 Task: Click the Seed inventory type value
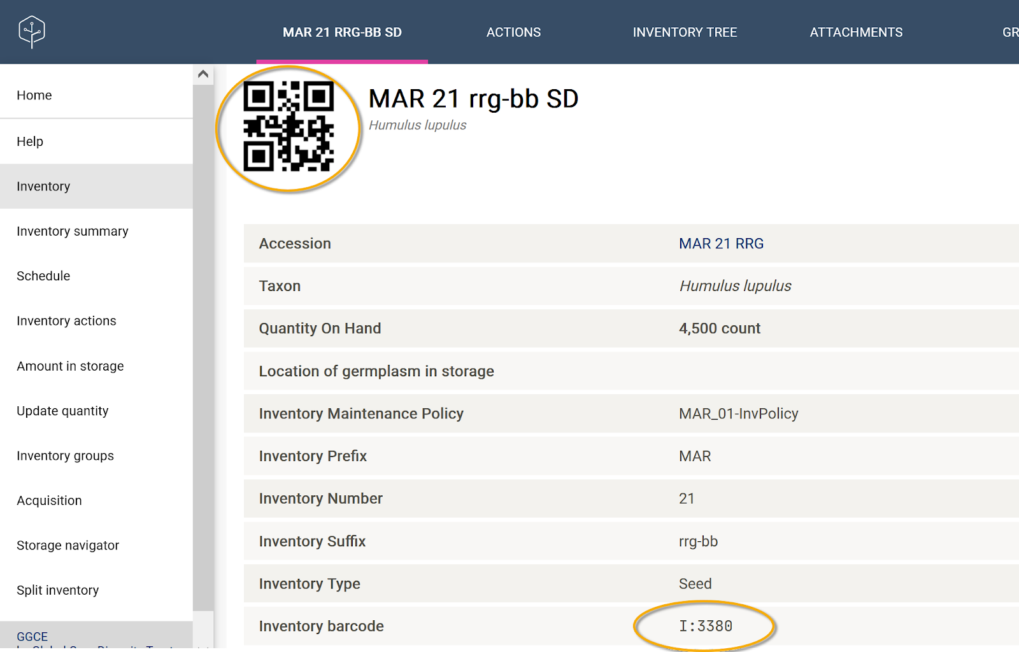(695, 584)
